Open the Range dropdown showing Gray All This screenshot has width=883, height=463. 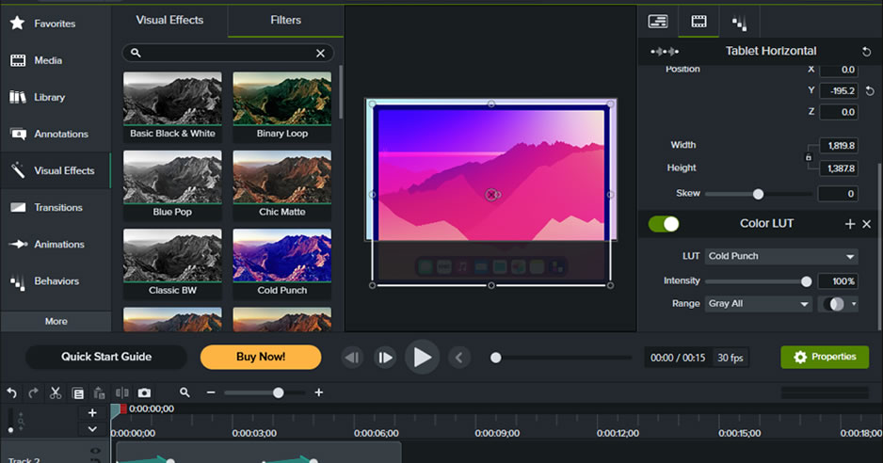759,304
